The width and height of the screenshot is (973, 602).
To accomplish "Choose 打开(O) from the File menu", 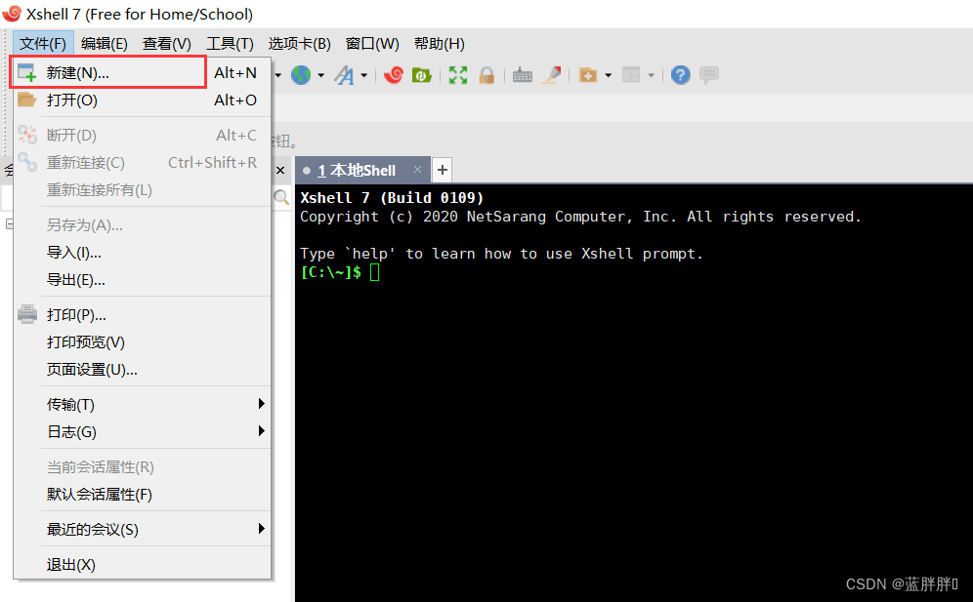I will [142, 100].
